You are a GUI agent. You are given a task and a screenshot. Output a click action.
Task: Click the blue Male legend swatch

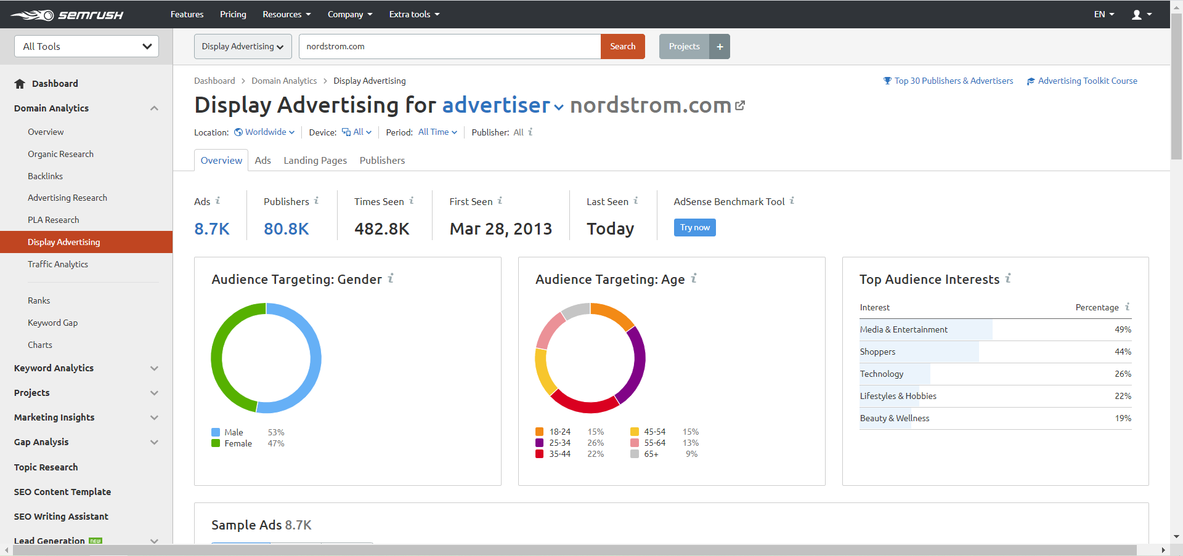pos(216,432)
